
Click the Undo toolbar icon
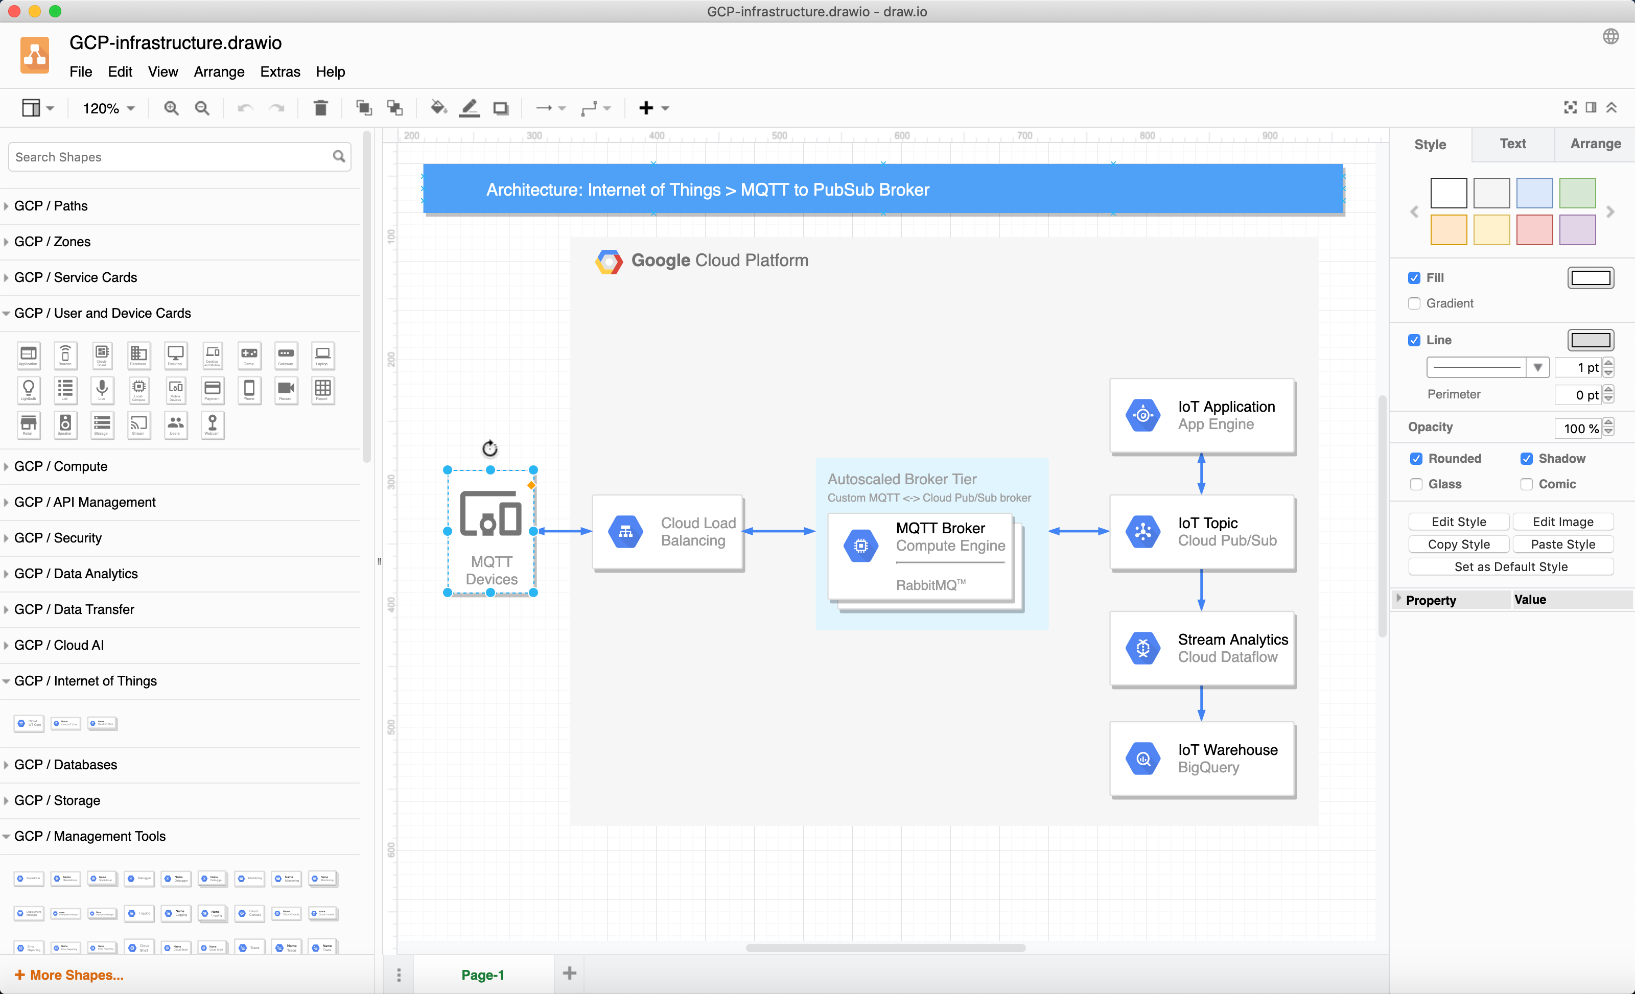[245, 107]
